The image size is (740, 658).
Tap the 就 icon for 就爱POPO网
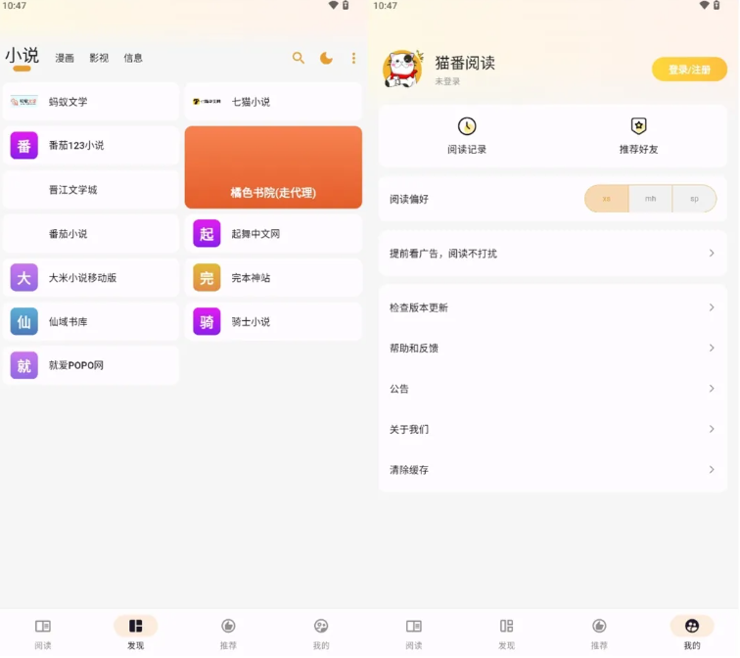23,365
